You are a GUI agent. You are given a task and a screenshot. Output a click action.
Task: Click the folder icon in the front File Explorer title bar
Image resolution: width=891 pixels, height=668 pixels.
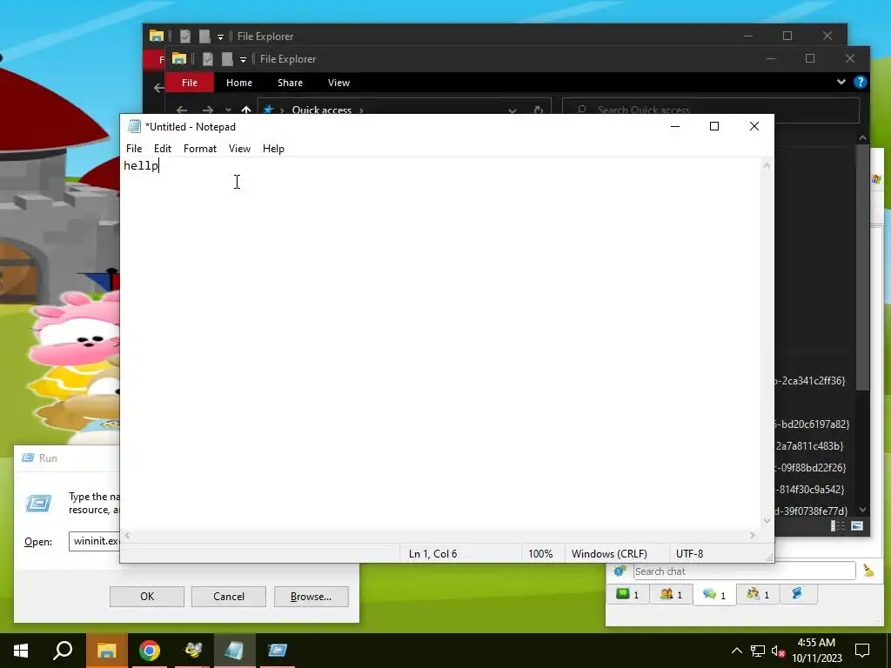179,58
